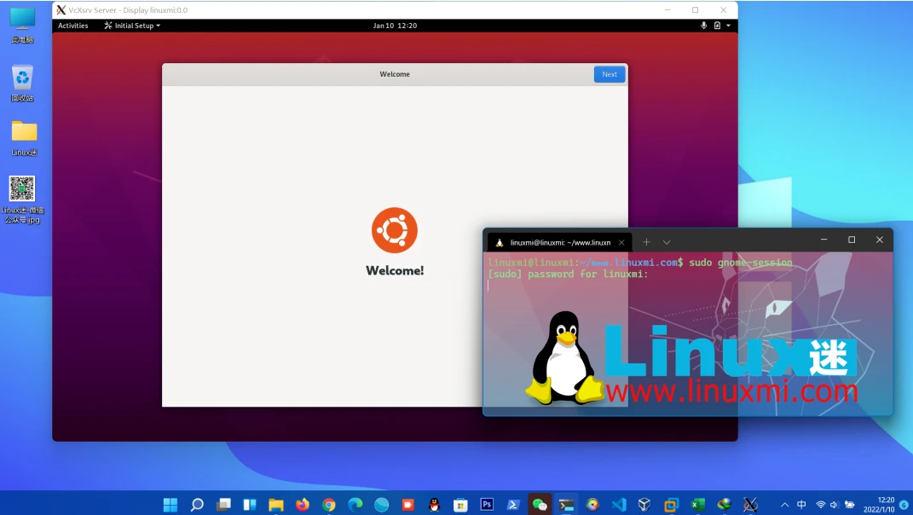Image resolution: width=913 pixels, height=515 pixels.
Task: Open the Widgets panel in taskbar
Action: coord(250,505)
